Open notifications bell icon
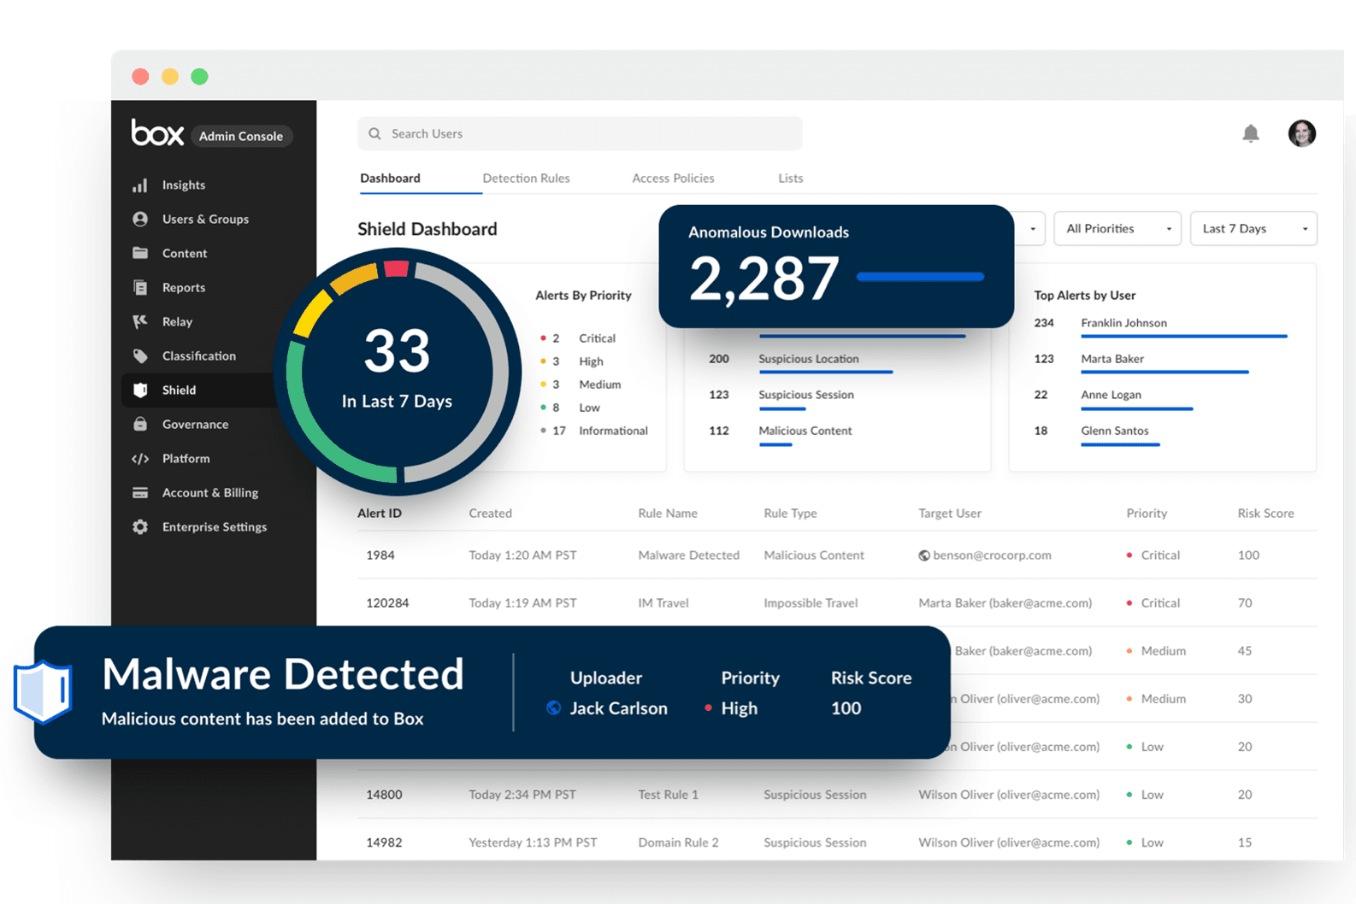Screen dimensions: 1356x904 [x=1251, y=133]
